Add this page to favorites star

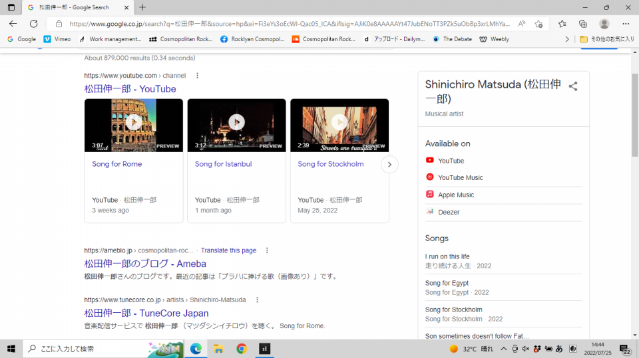point(538,24)
